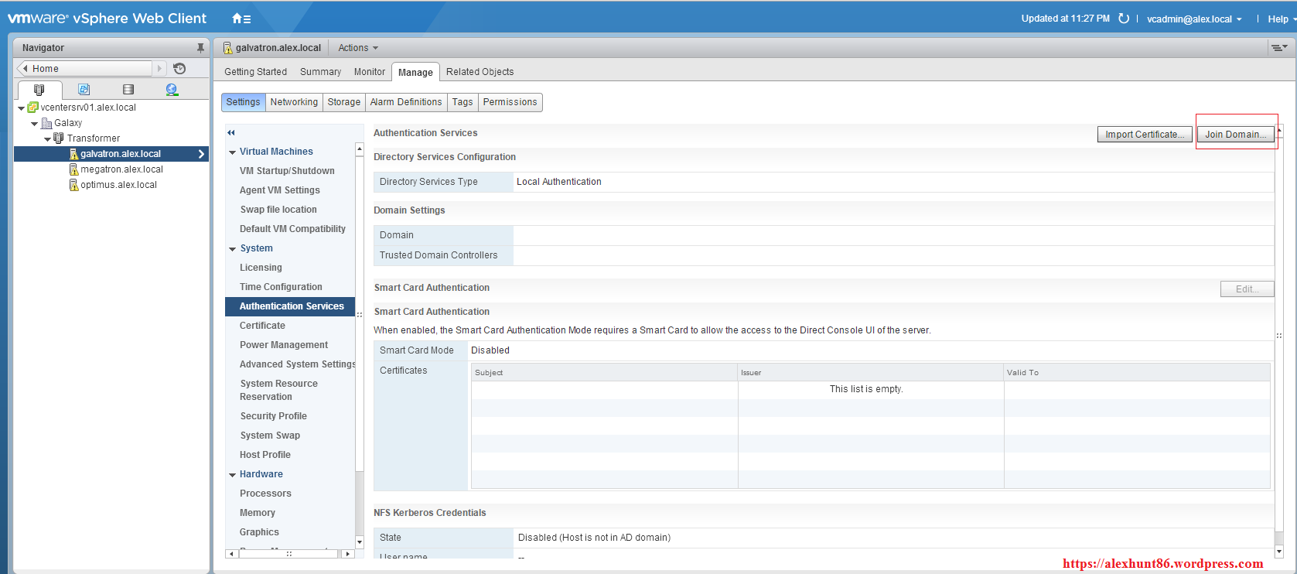Collapse the Galaxy datacenter node
1297x574 pixels.
coord(34,124)
